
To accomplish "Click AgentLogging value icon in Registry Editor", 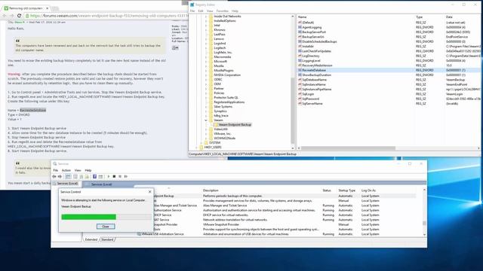I will (x=300, y=27).
